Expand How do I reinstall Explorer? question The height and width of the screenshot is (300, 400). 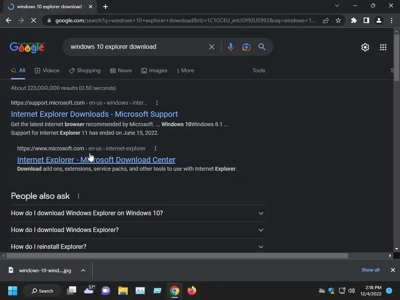[138, 247]
